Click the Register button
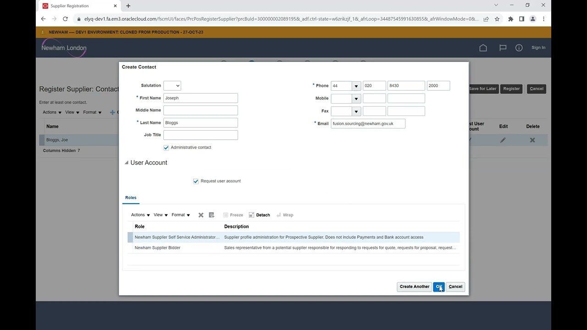The image size is (587, 330). (x=511, y=89)
